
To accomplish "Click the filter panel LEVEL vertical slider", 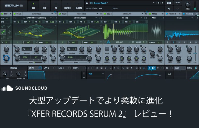I will [x=195, y=53].
